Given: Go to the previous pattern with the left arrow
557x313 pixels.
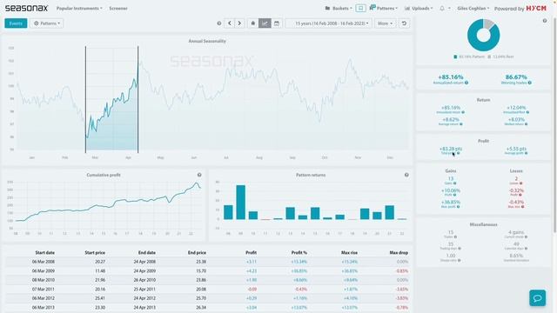Looking at the screenshot, I should click(230, 23).
